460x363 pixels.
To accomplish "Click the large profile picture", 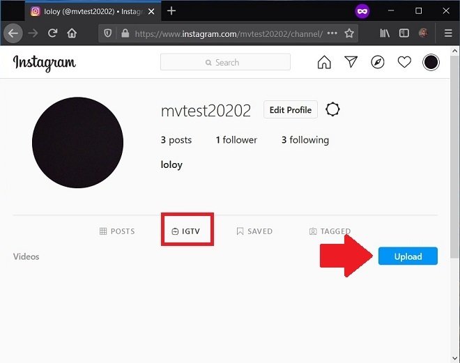I will coord(77,143).
